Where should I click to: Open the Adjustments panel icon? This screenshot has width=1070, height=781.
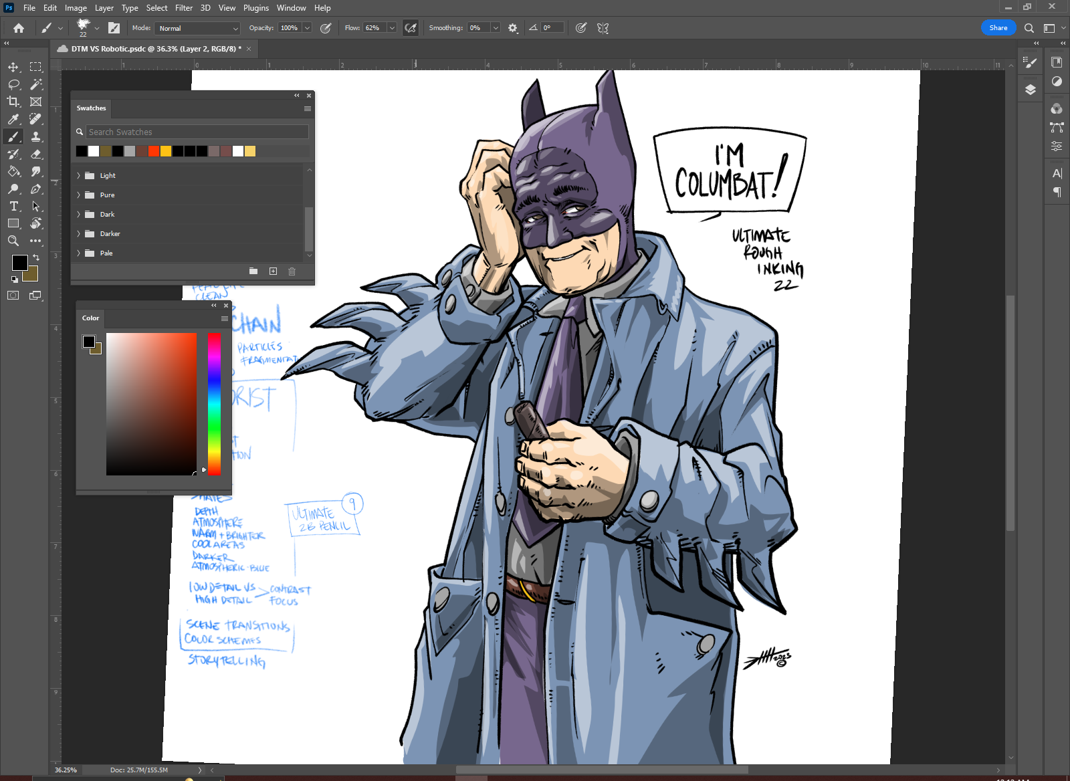click(x=1057, y=82)
